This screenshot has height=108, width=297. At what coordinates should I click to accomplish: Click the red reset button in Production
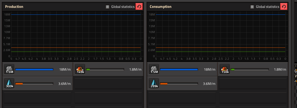tap(139, 7)
